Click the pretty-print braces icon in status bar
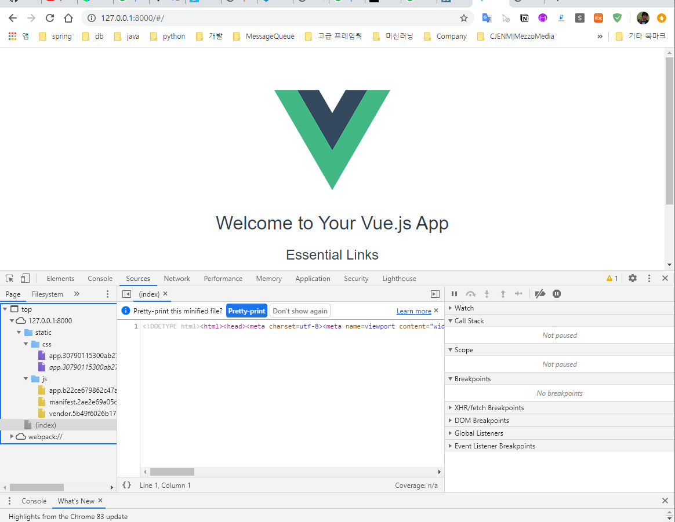The image size is (675, 522). tap(126, 485)
